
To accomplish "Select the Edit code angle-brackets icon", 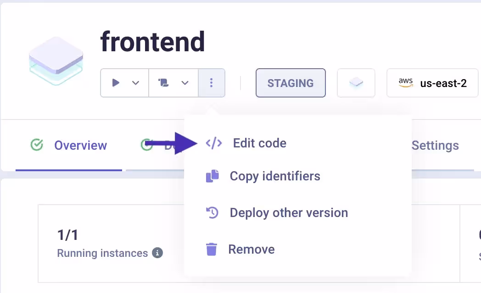I will pos(213,143).
